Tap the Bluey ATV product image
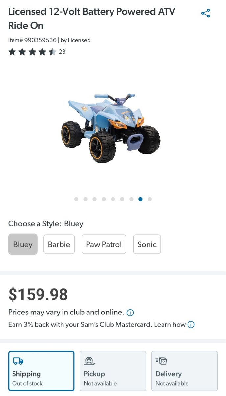This screenshot has width=226, height=396. tap(111, 127)
